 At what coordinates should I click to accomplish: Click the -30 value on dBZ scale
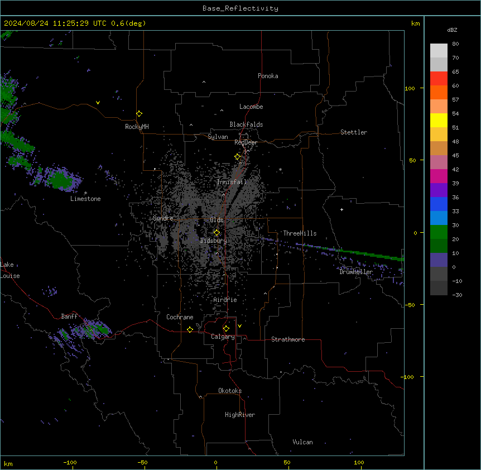(x=457, y=295)
